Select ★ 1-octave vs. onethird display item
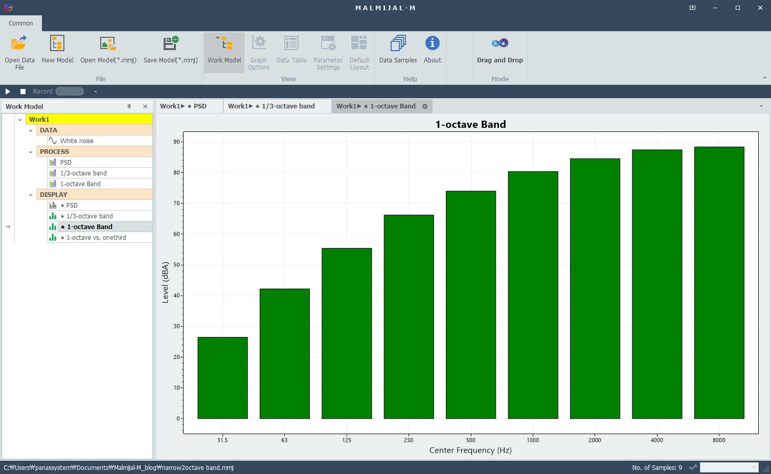The image size is (771, 474). click(x=100, y=237)
